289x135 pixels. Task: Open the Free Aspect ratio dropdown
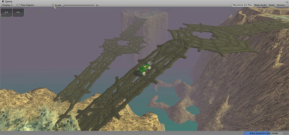click(36, 5)
